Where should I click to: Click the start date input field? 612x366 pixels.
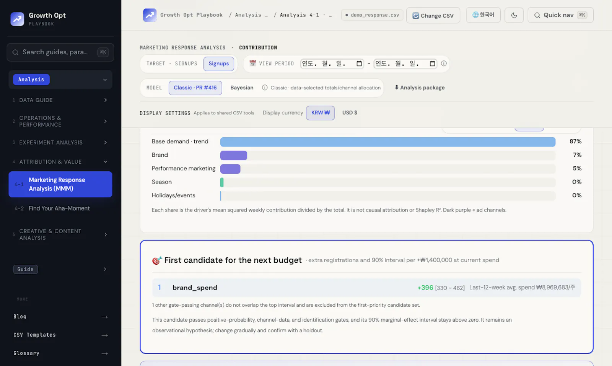[x=332, y=63]
